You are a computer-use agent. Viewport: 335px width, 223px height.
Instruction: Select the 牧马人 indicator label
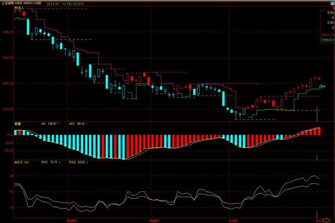click(19, 8)
